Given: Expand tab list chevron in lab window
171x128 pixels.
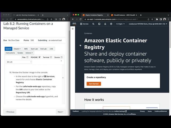Looking at the screenshot, I should tap(68, 15).
